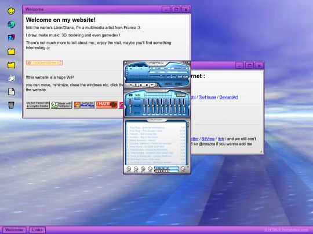Open the equalizer PRESETS menu

point(181,95)
